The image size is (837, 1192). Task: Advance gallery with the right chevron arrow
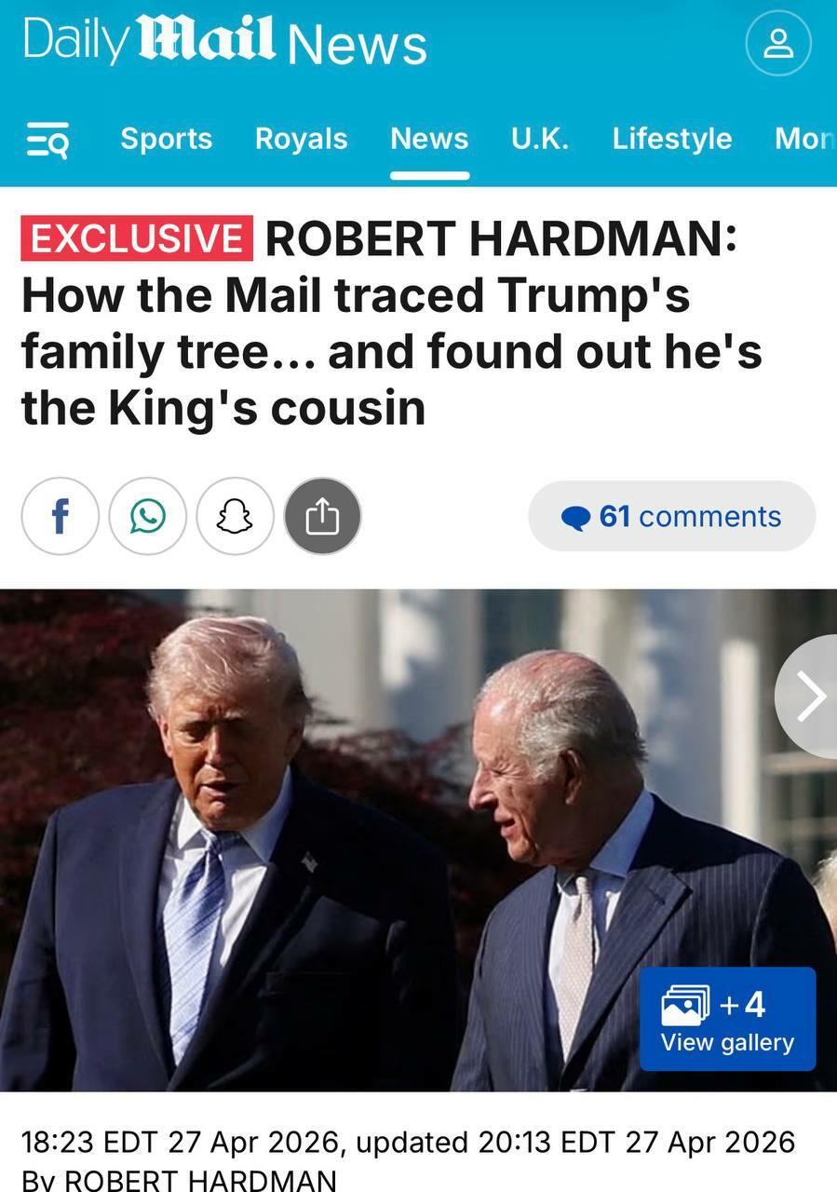pyautogui.click(x=808, y=696)
